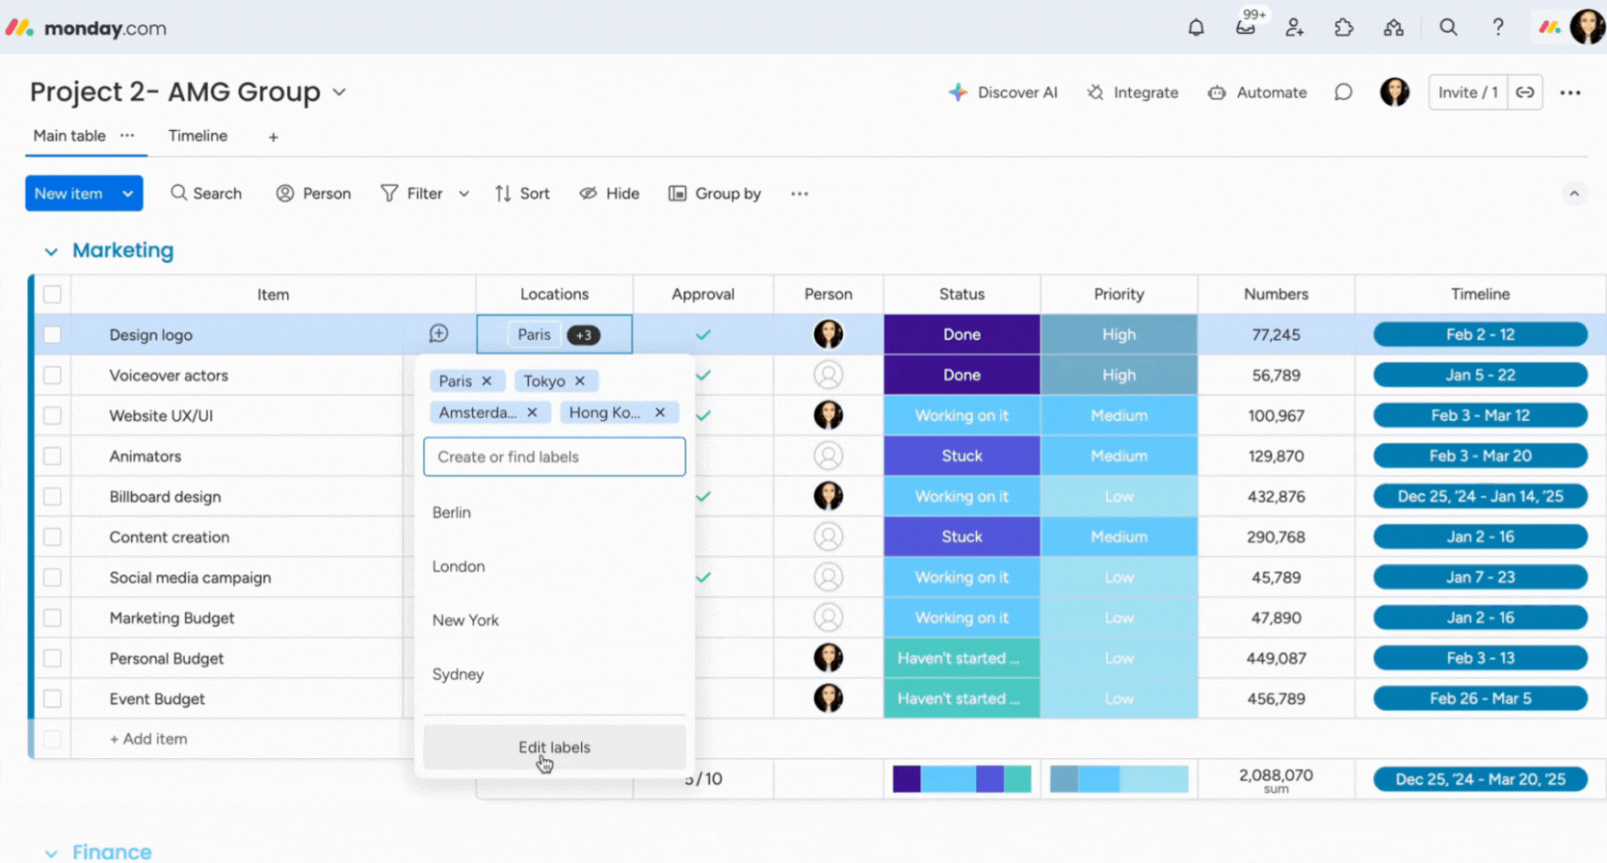Viewport: 1607px width, 863px height.
Task: Open more toolbar options after Group by
Action: click(x=799, y=194)
